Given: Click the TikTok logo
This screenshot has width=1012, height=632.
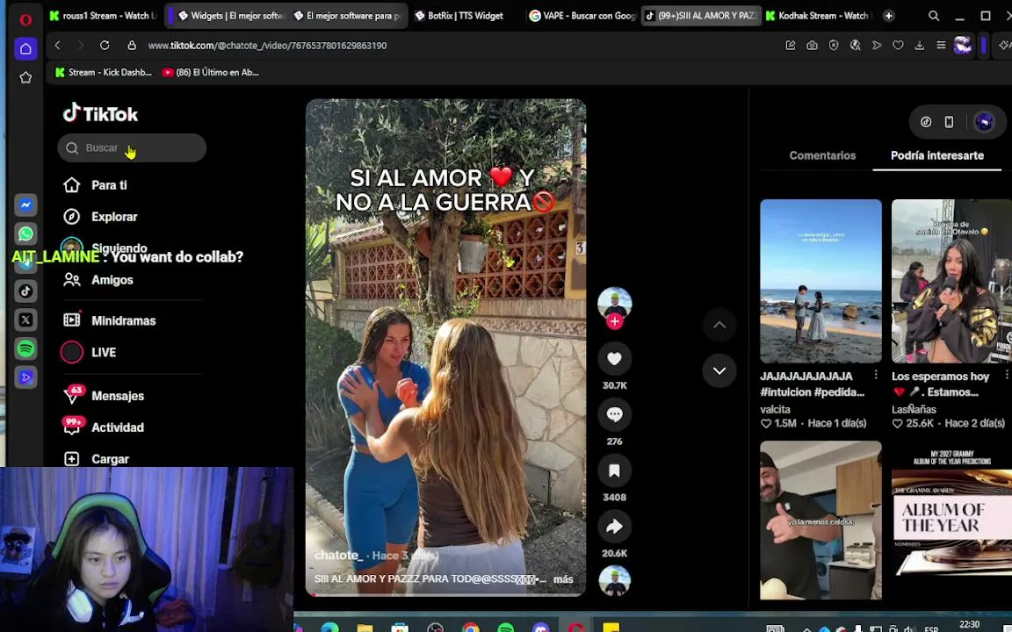Looking at the screenshot, I should [x=101, y=113].
